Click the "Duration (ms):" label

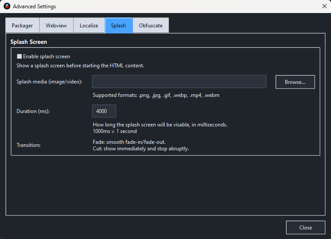tap(33, 111)
